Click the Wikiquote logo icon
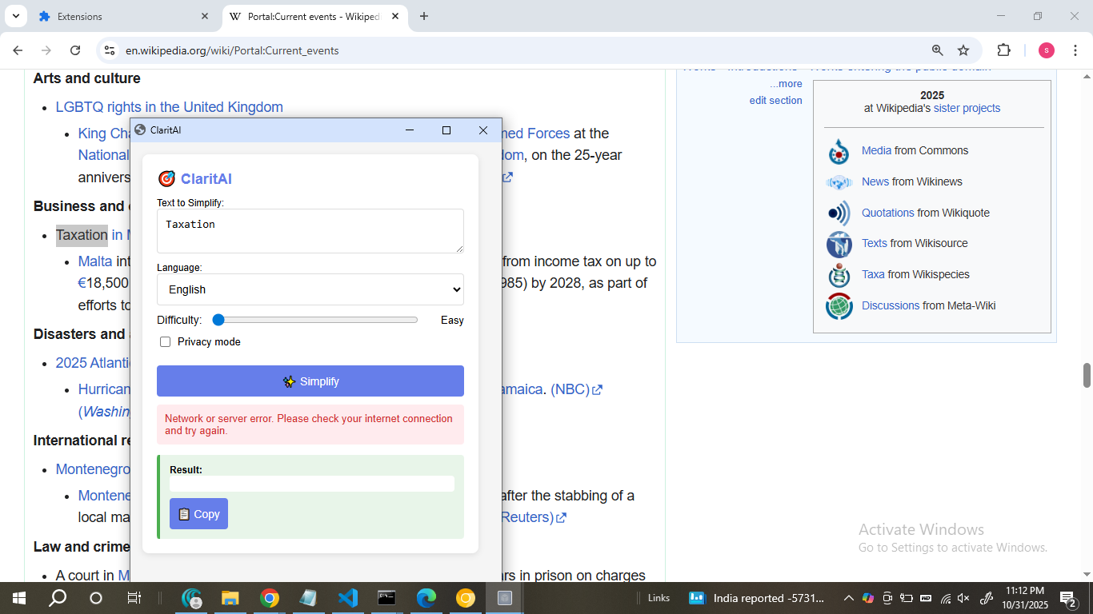This screenshot has height=614, width=1093. point(839,213)
